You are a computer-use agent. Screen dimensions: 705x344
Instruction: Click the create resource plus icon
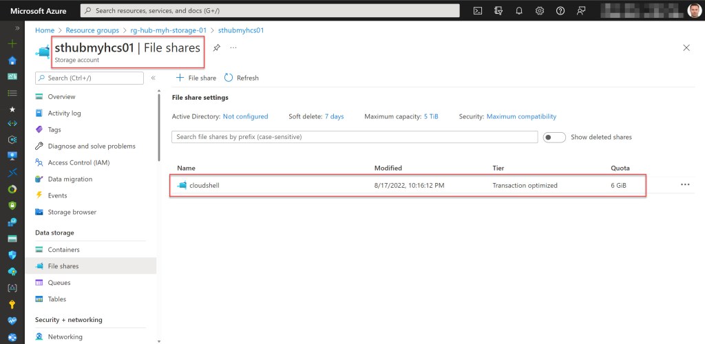click(12, 43)
